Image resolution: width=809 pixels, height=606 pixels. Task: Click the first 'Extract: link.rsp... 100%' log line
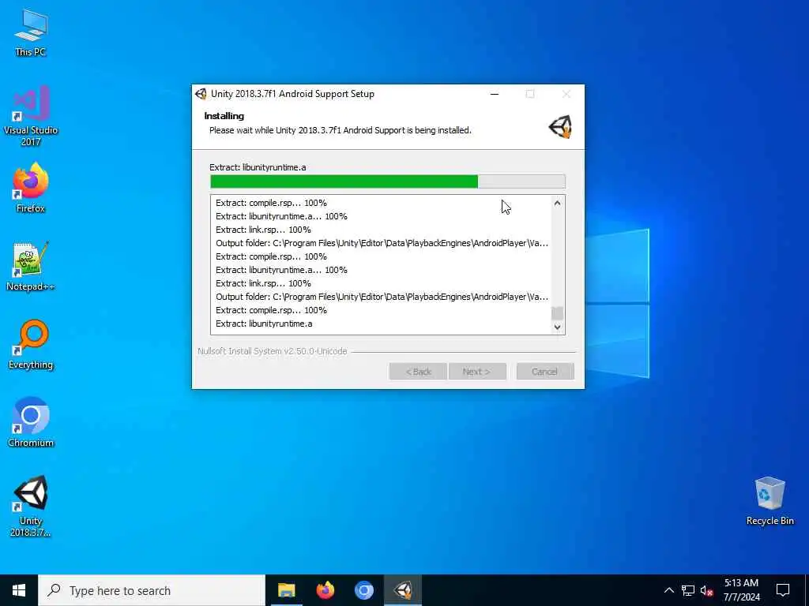[x=263, y=230]
